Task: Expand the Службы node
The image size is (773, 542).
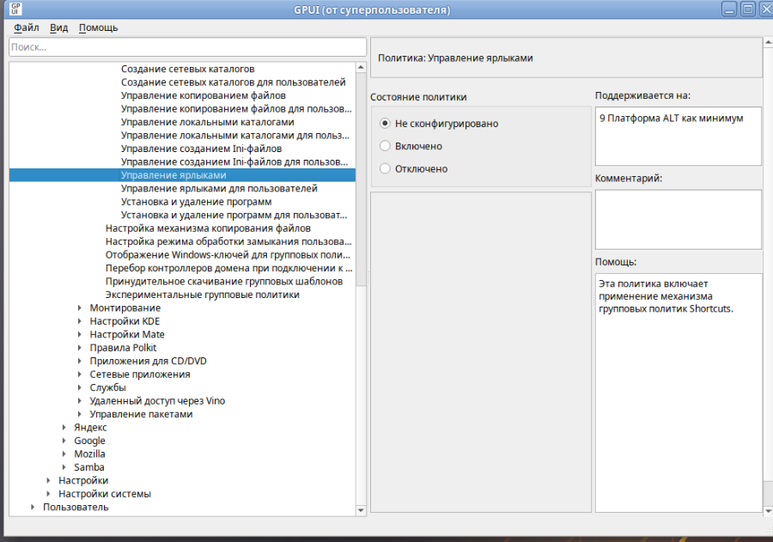Action: (79, 388)
